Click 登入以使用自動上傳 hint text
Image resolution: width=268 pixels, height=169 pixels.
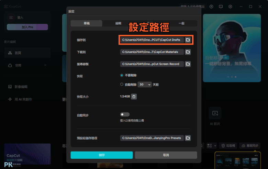(x=132, y=120)
